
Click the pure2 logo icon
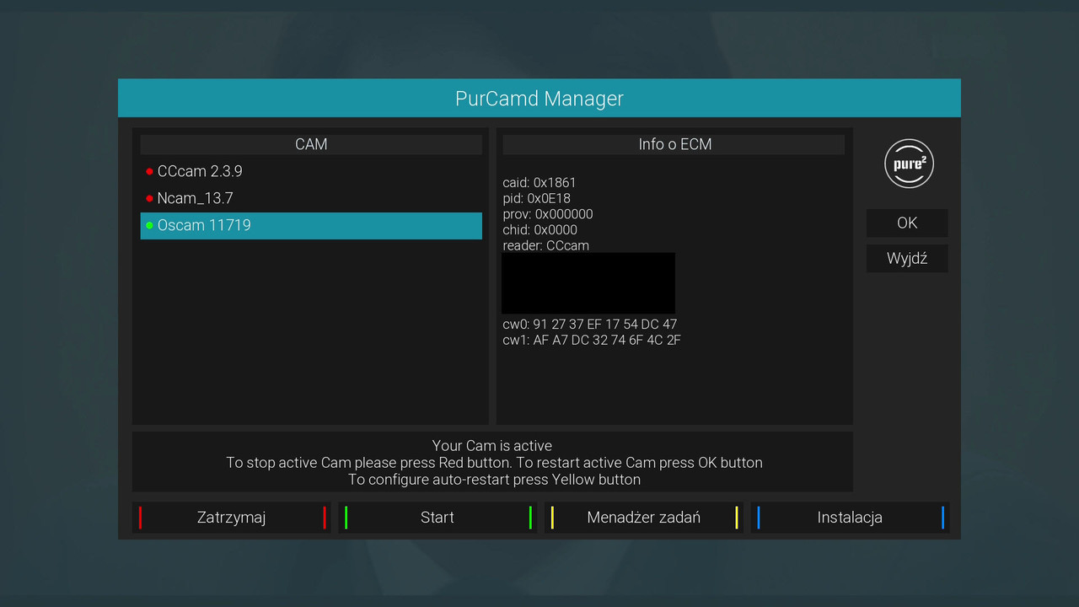pos(909,164)
